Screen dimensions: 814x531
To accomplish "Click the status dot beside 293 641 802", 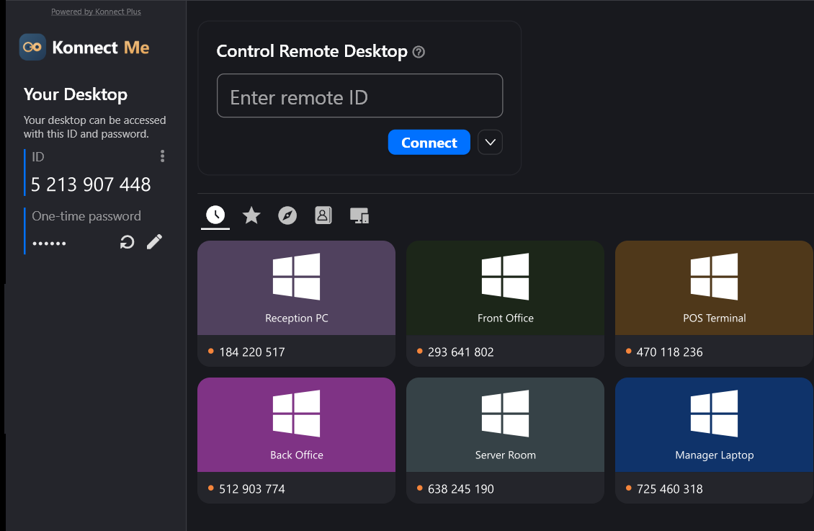I will [419, 352].
